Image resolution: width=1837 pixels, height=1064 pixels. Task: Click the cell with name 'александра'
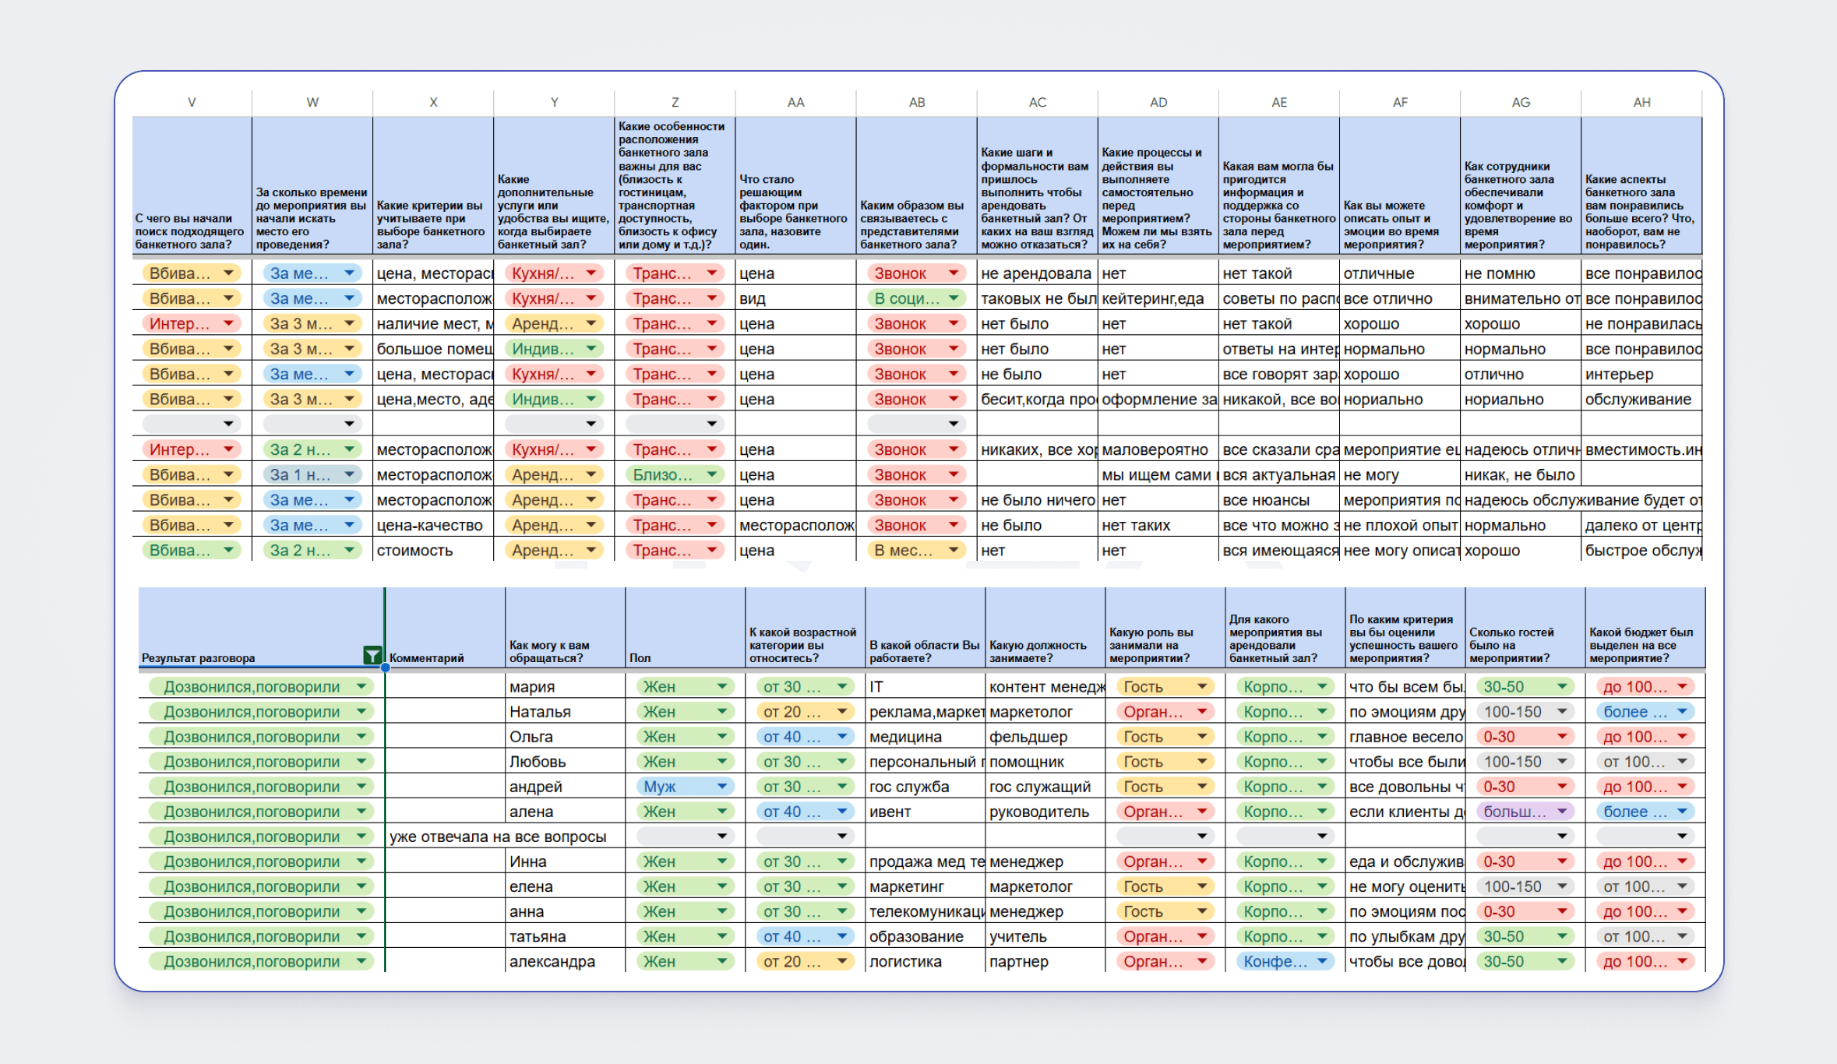552,961
